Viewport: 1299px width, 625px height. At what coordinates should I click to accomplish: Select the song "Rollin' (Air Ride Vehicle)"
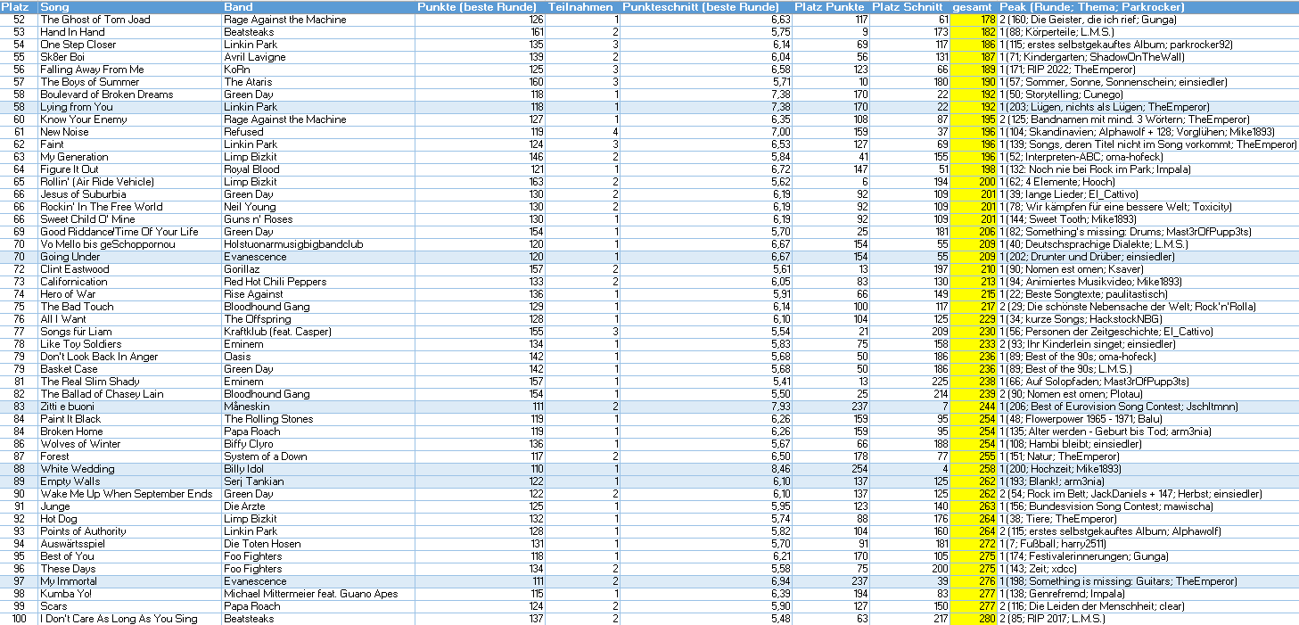click(130, 182)
